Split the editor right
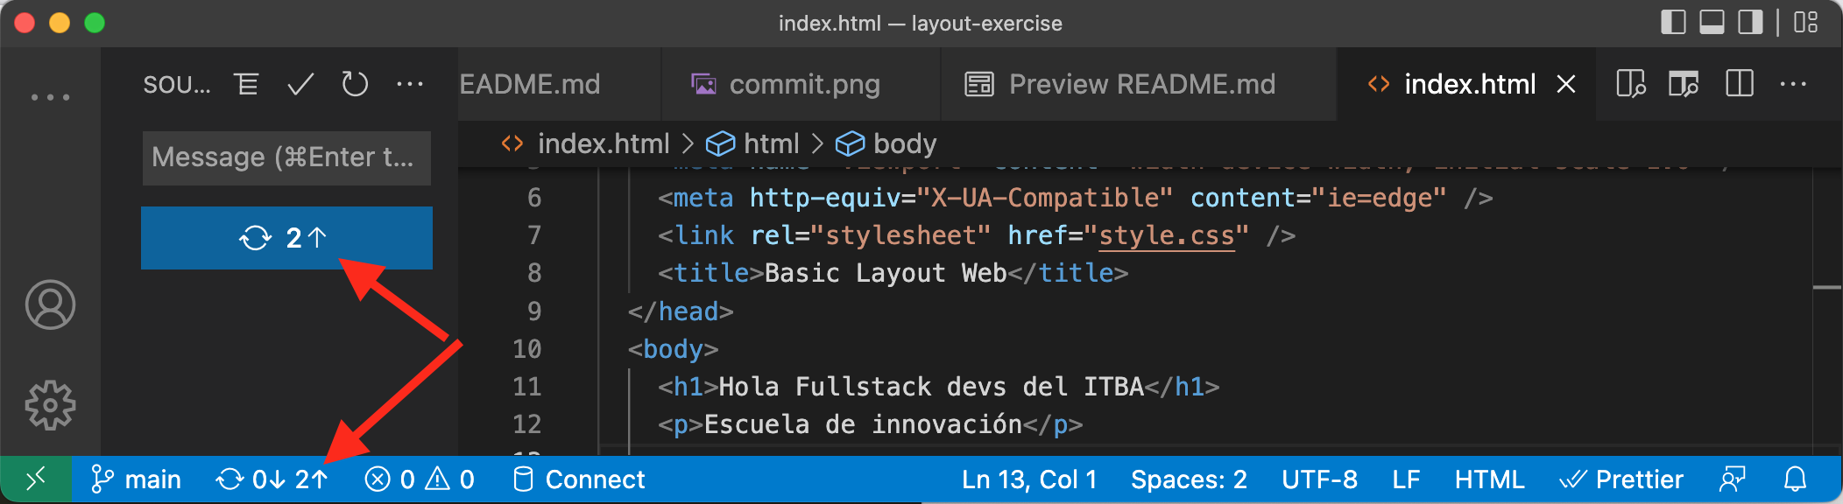Image resolution: width=1843 pixels, height=504 pixels. tap(1739, 84)
